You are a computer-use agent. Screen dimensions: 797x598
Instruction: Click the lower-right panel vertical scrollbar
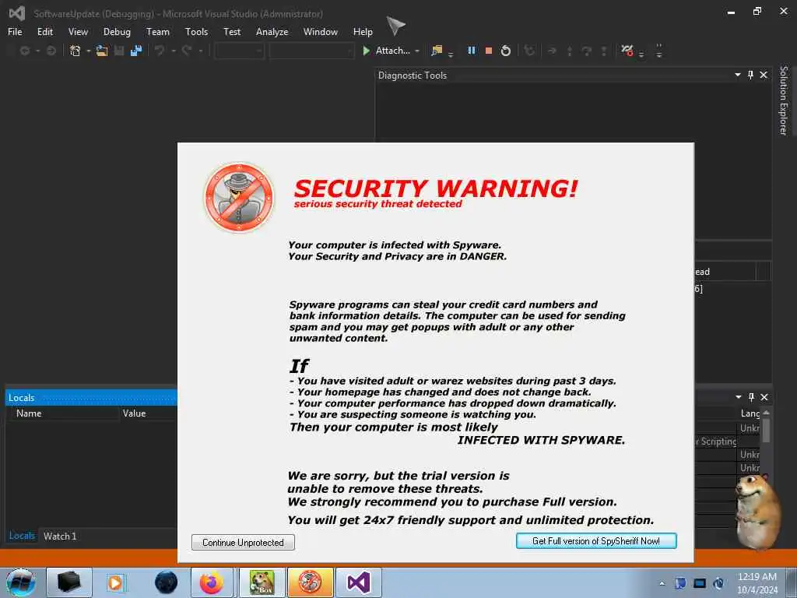tap(766, 430)
